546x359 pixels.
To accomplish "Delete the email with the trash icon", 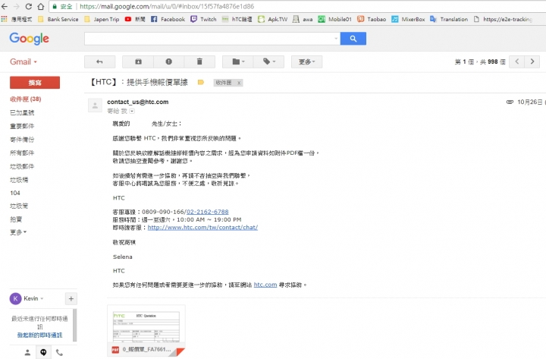I will (199, 62).
